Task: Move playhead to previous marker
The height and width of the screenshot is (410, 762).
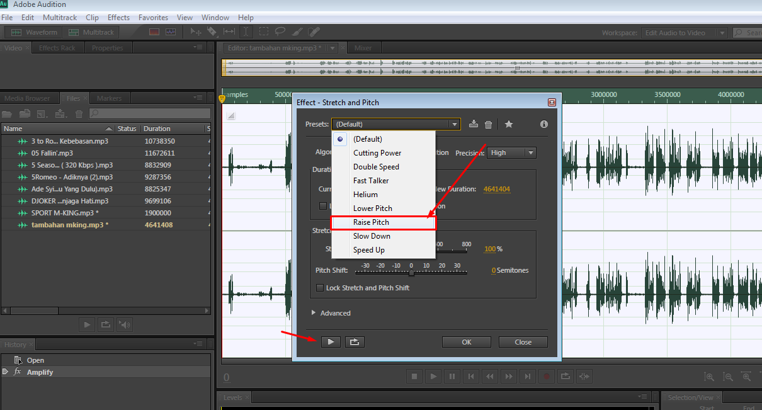Action: (x=471, y=377)
